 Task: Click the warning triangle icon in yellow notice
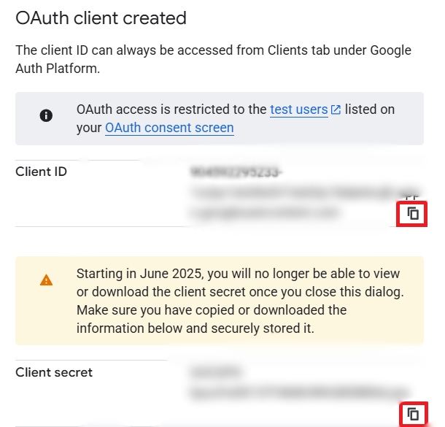[46, 280]
